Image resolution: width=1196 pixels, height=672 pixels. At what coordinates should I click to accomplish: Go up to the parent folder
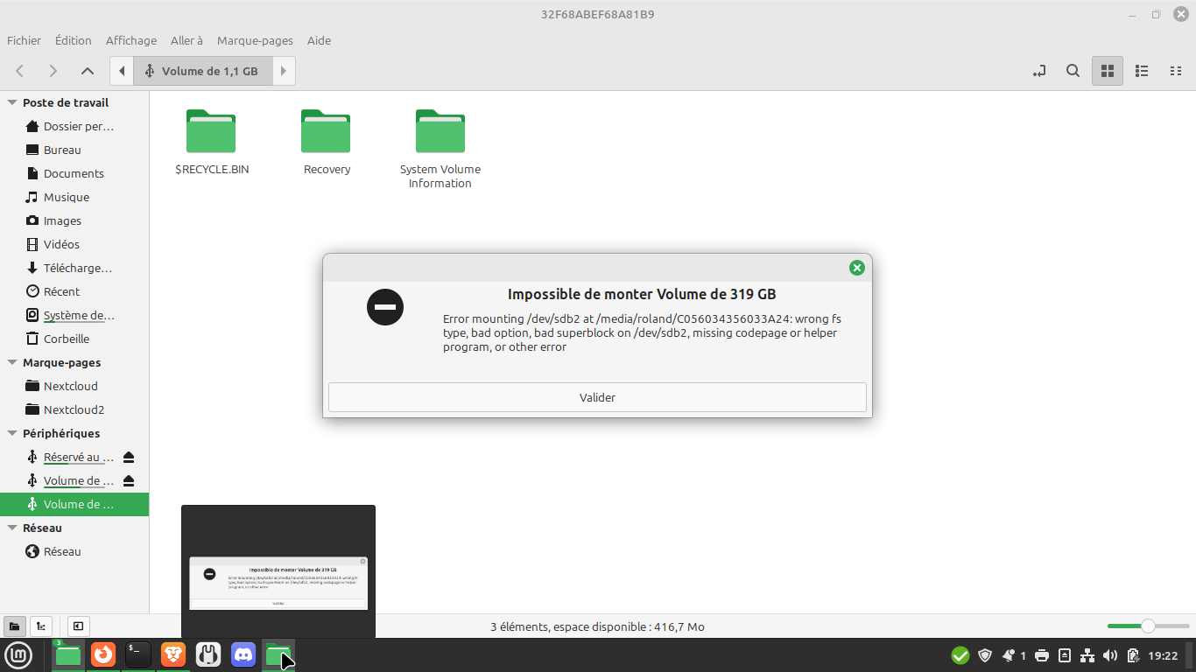coord(87,71)
